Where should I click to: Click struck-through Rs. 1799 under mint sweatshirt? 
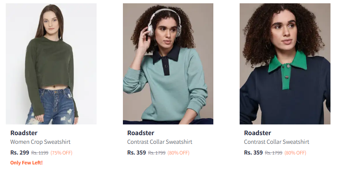pyautogui.click(x=157, y=153)
